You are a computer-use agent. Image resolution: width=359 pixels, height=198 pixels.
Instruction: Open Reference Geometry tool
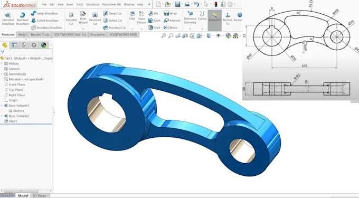[x=190, y=17]
